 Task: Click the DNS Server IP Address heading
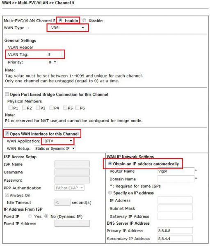(x=128, y=223)
